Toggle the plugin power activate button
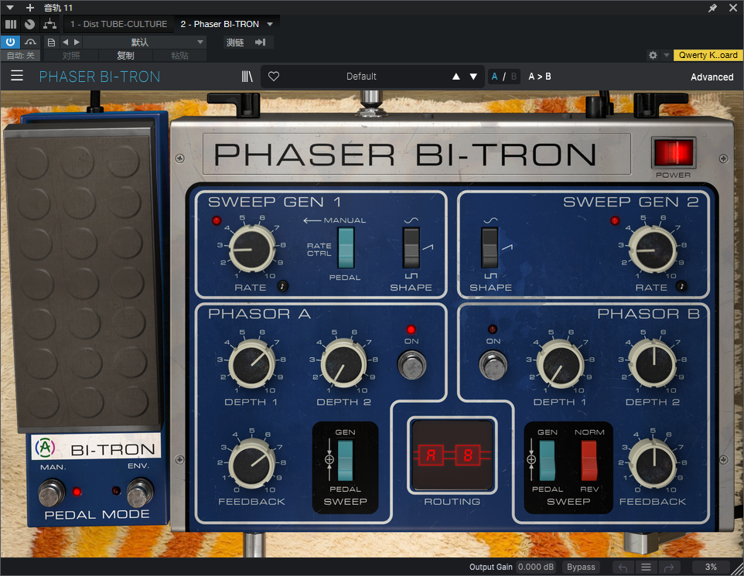744x576 pixels. coord(10,42)
